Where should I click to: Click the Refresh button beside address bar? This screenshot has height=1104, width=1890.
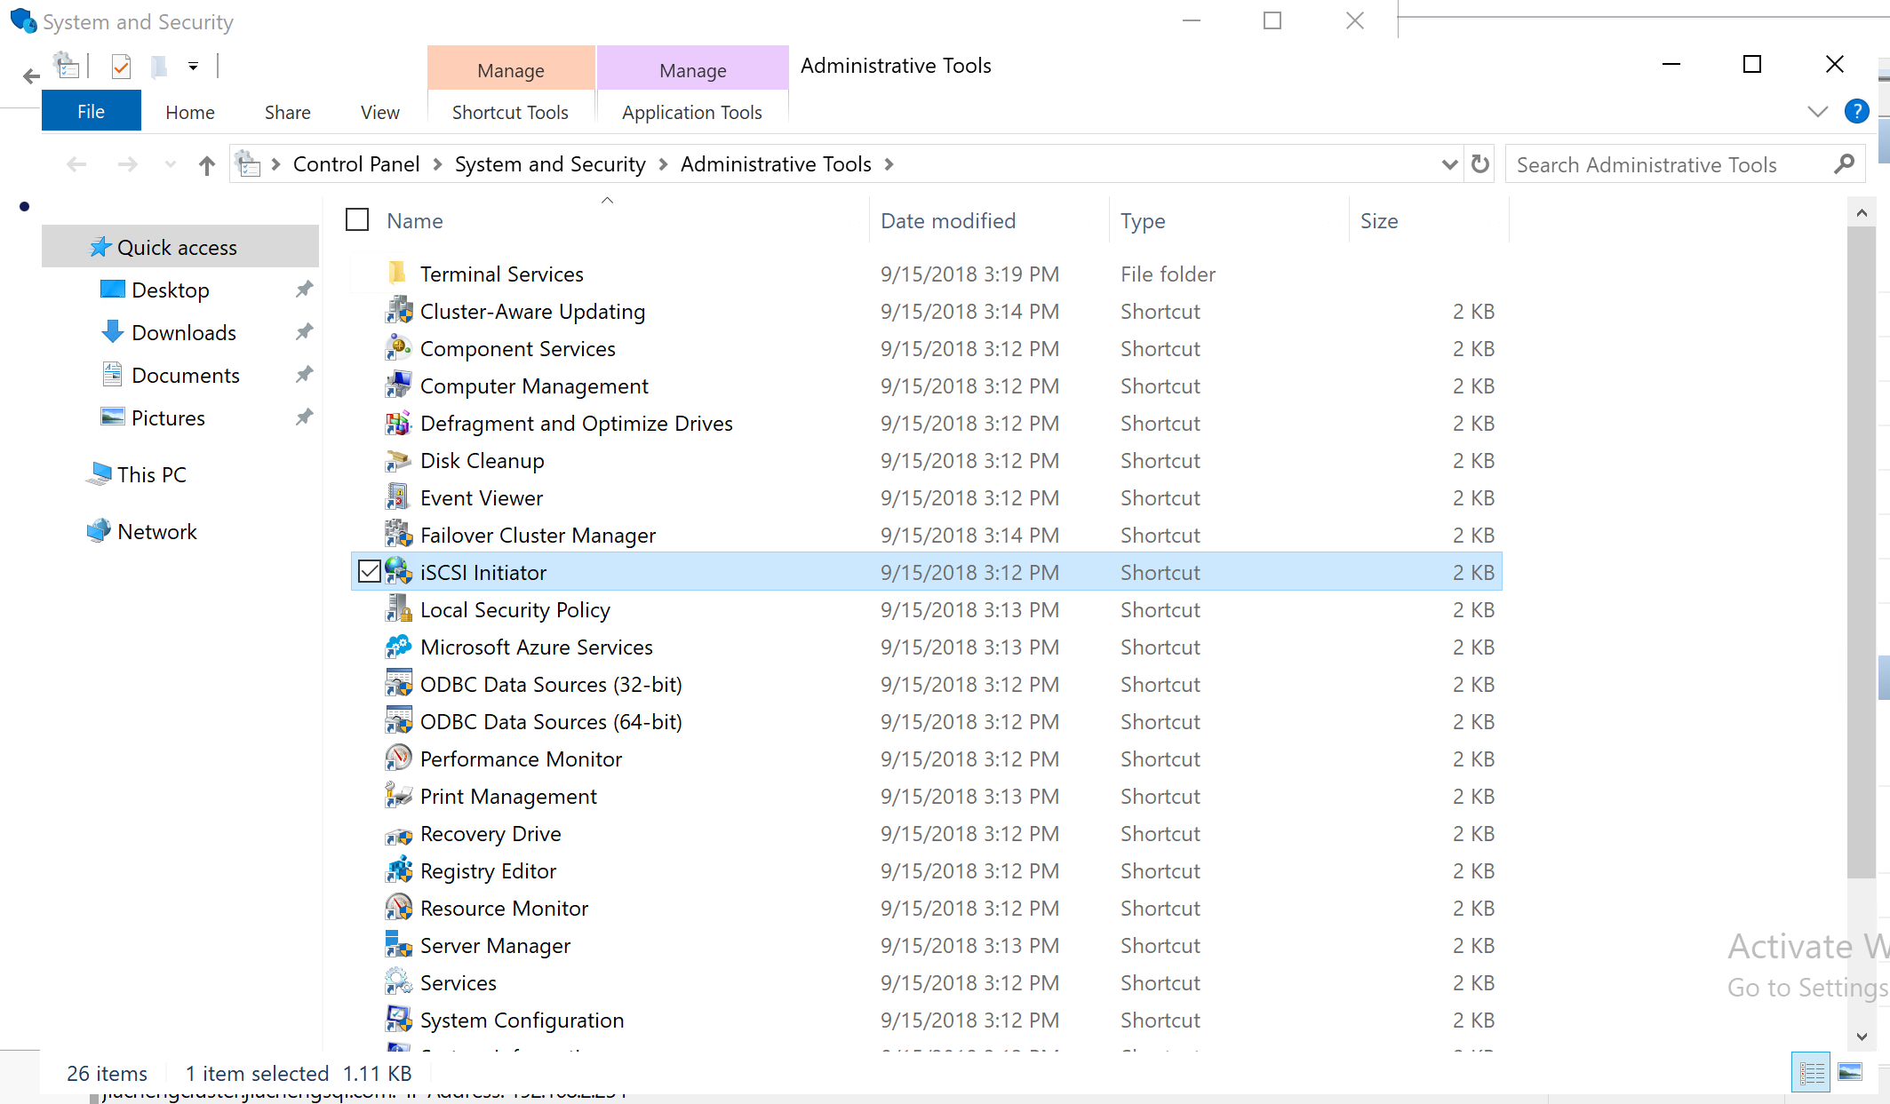click(x=1479, y=164)
